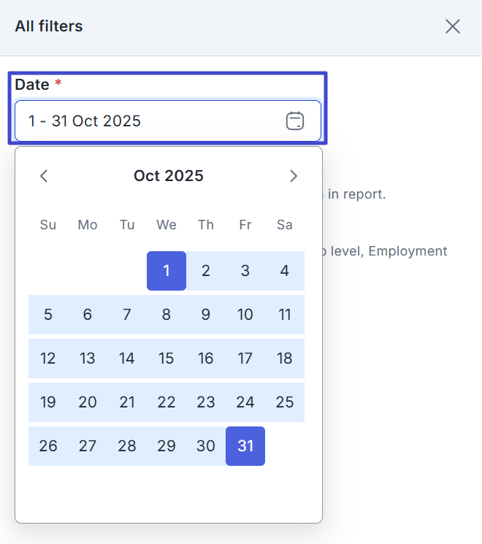482x544 pixels.
Task: Select October 22 in the calendar
Action: 167,402
